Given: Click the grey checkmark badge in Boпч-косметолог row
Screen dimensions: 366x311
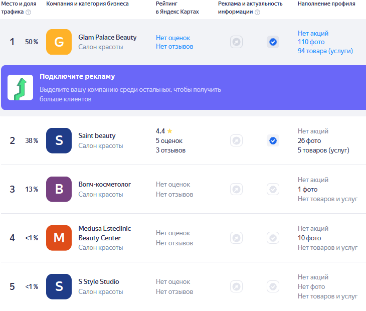Looking at the screenshot, I should 273,189.
